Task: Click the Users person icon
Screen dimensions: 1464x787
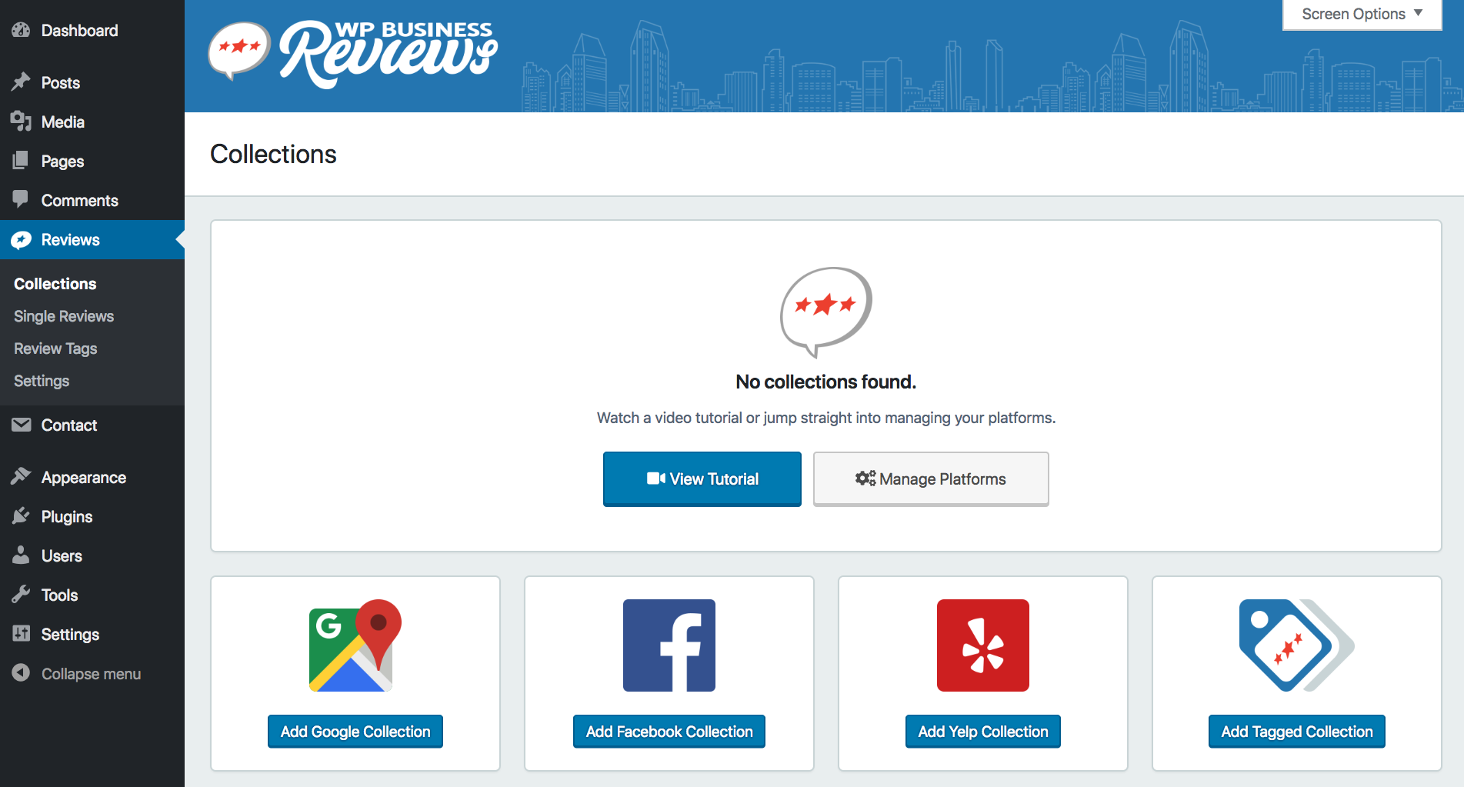Action: click(x=21, y=555)
